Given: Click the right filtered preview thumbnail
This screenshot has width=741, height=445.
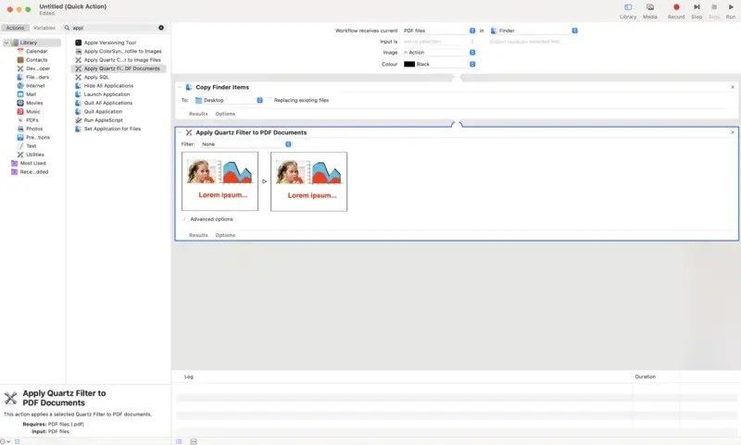Looking at the screenshot, I should pos(309,181).
